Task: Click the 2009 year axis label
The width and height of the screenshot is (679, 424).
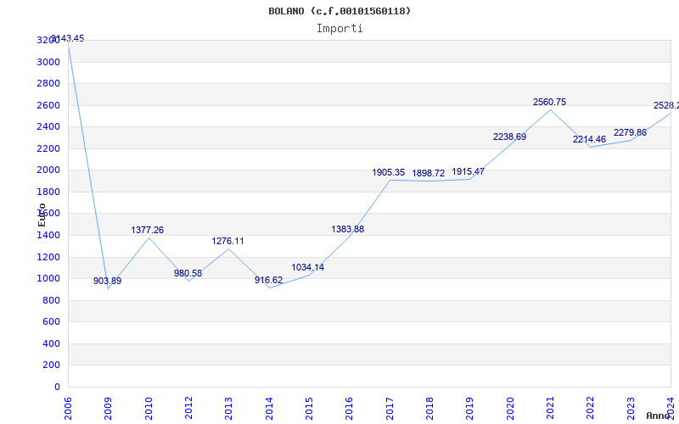Action: 109,409
